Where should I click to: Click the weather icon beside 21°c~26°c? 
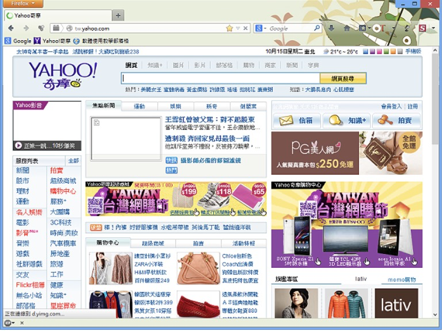click(x=326, y=52)
